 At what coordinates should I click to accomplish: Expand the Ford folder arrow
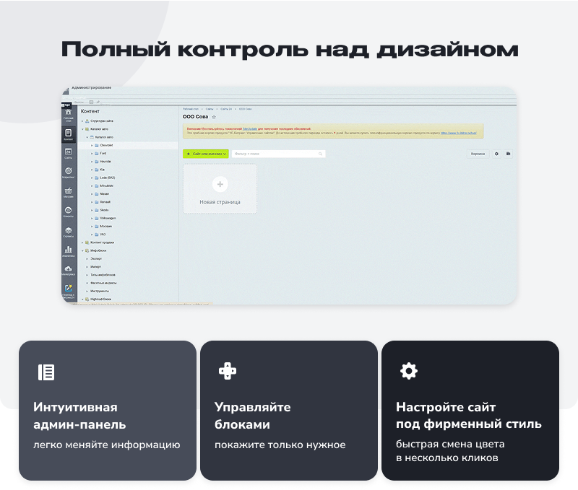[x=92, y=154]
